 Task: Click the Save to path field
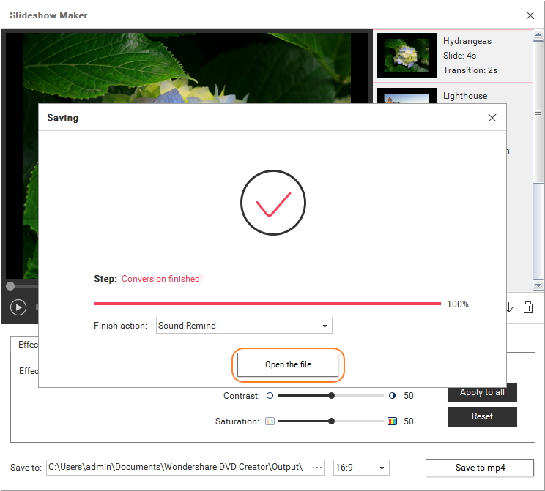pos(176,467)
